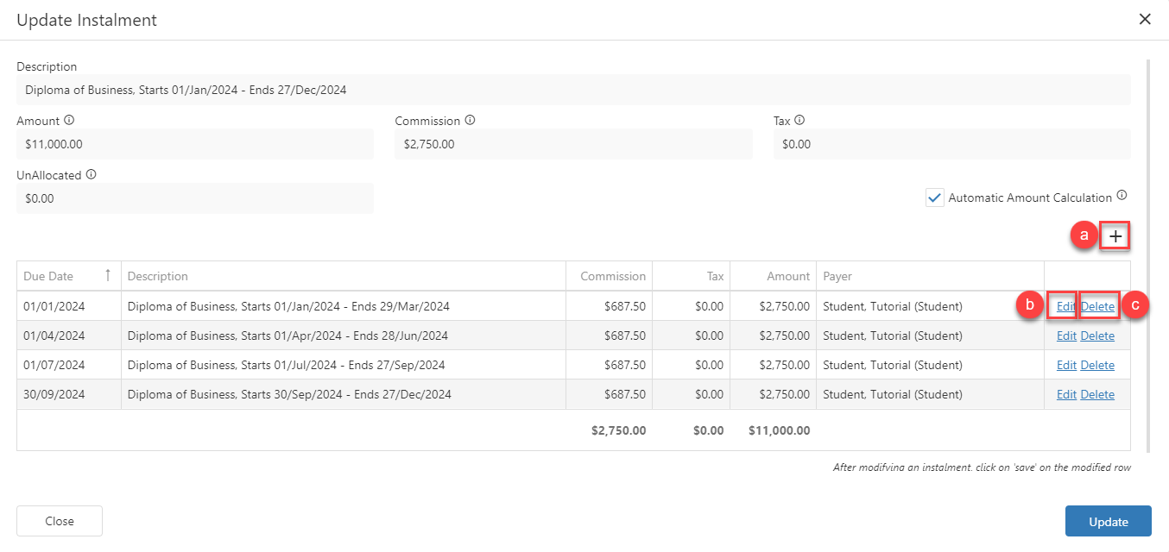Image resolution: width=1169 pixels, height=552 pixels.
Task: Edit the 01/01/2024 instalment row
Action: click(1066, 306)
